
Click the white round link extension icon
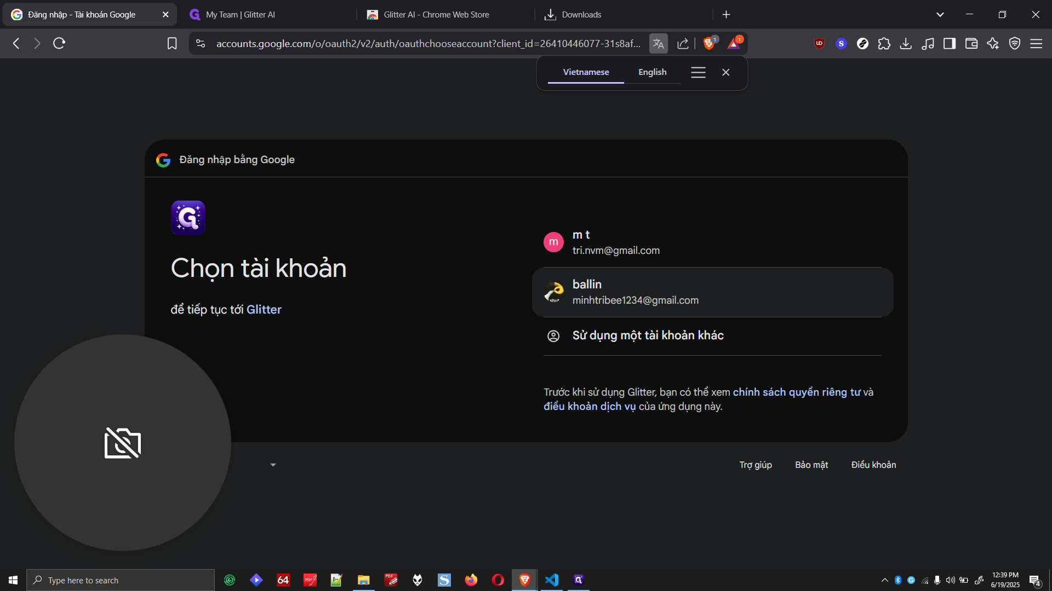(x=862, y=44)
